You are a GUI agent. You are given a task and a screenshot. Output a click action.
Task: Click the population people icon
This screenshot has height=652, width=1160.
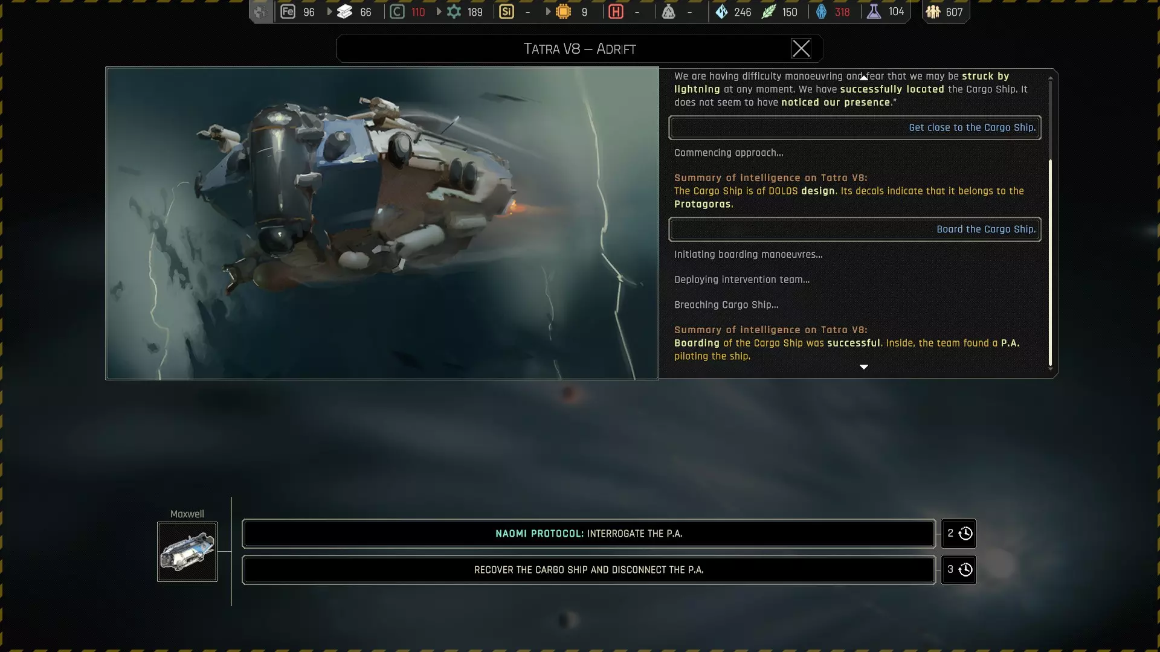tap(933, 11)
